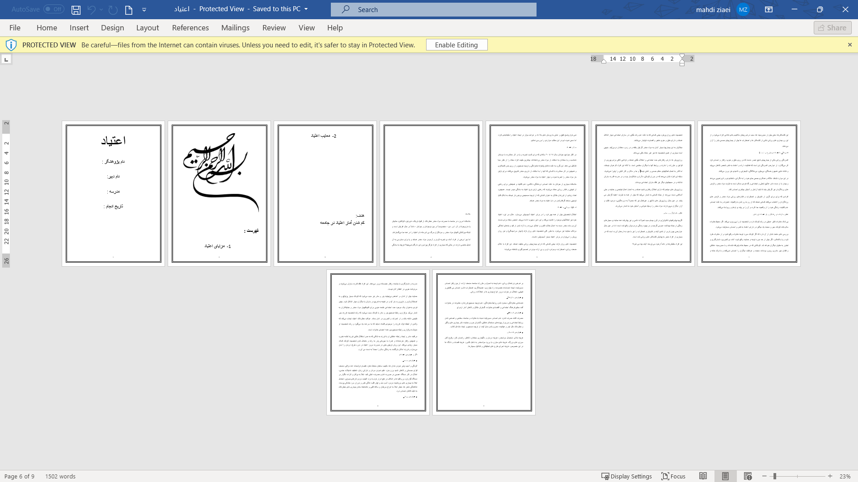Image resolution: width=858 pixels, height=482 pixels.
Task: Open the Design tab
Action: (x=113, y=28)
